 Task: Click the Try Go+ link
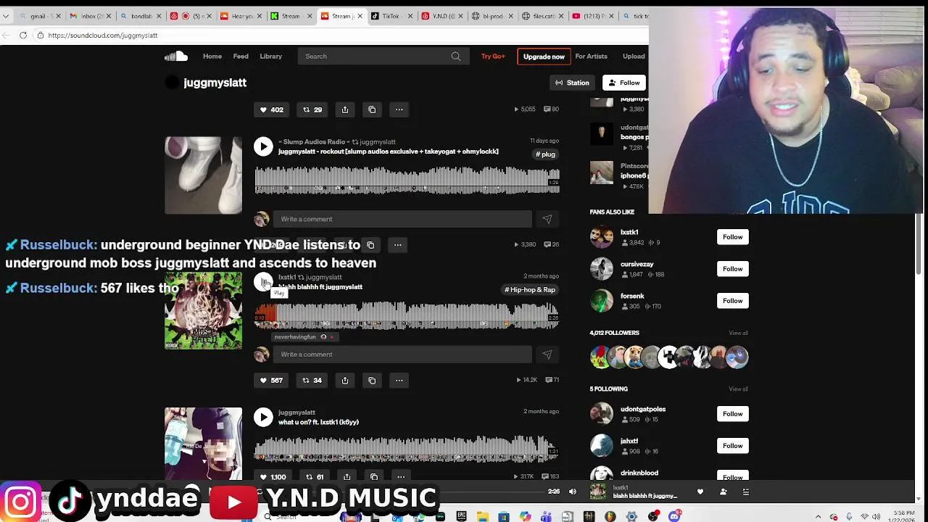coord(493,57)
